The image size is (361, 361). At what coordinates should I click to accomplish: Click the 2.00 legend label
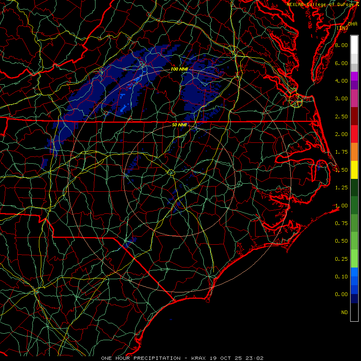(x=341, y=134)
